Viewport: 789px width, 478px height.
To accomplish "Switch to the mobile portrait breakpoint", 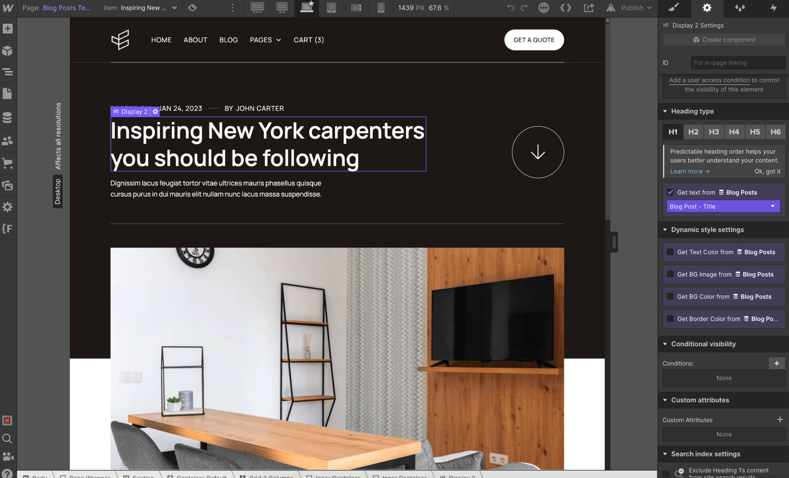I will (x=381, y=8).
